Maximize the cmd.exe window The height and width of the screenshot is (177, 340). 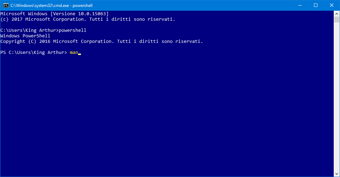(x=316, y=5)
